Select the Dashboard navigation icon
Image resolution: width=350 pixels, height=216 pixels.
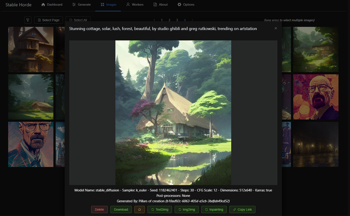point(43,5)
